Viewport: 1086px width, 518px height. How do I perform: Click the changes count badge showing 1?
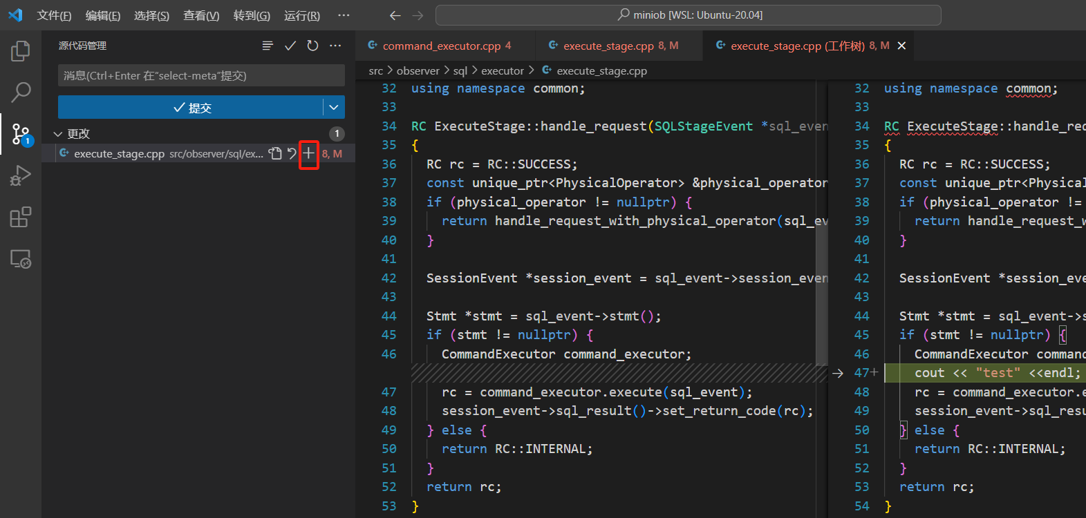(337, 133)
